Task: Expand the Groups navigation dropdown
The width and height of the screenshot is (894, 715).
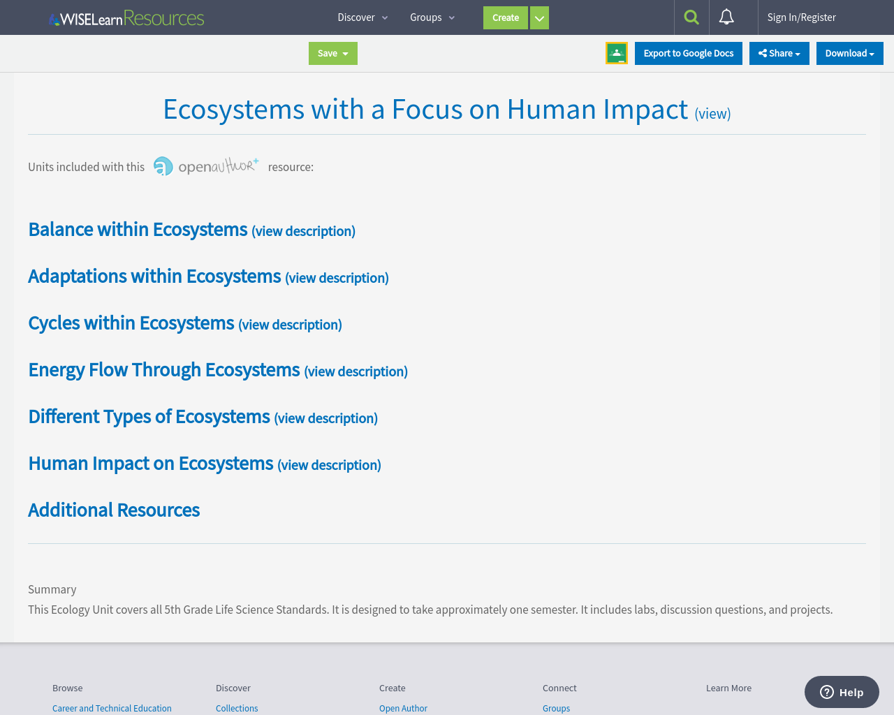Action: pos(431,17)
